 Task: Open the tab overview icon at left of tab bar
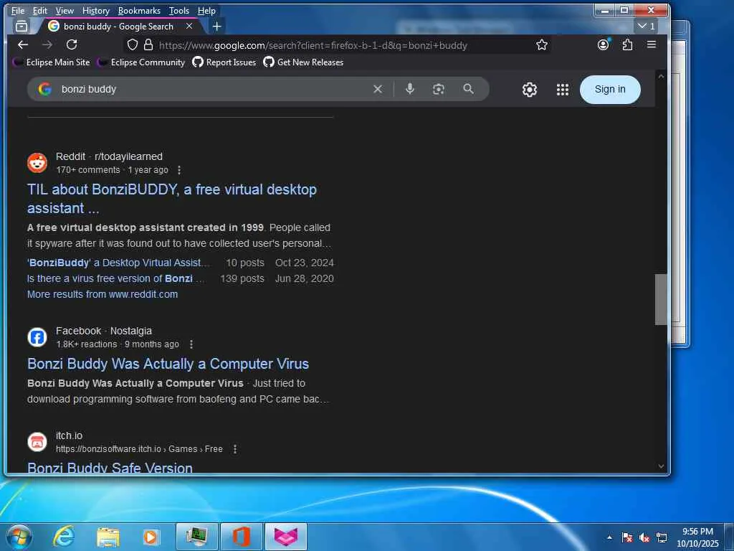pos(22,27)
